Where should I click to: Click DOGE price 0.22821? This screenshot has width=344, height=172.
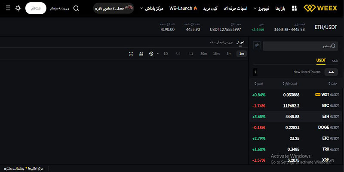tap(292, 127)
